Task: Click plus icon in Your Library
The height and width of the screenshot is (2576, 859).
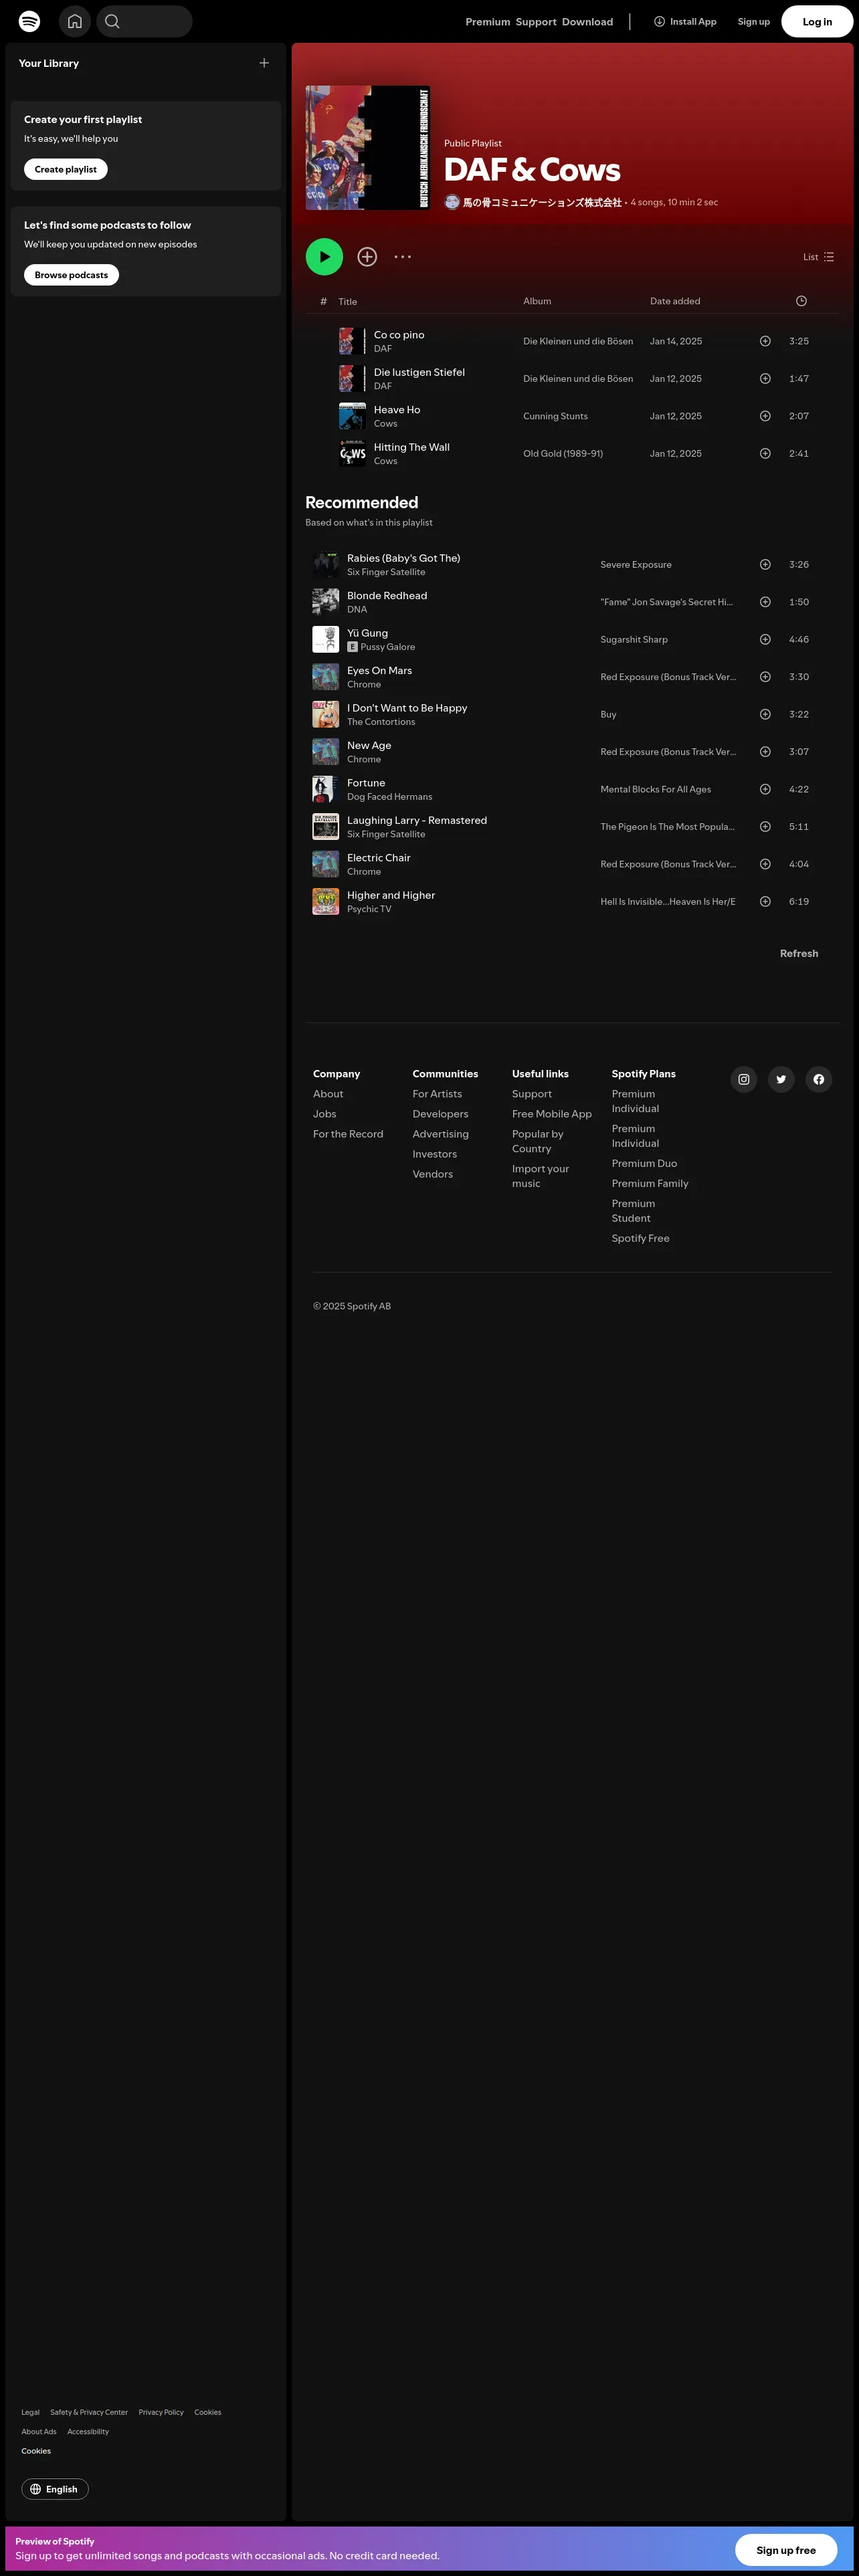Action: pyautogui.click(x=264, y=63)
